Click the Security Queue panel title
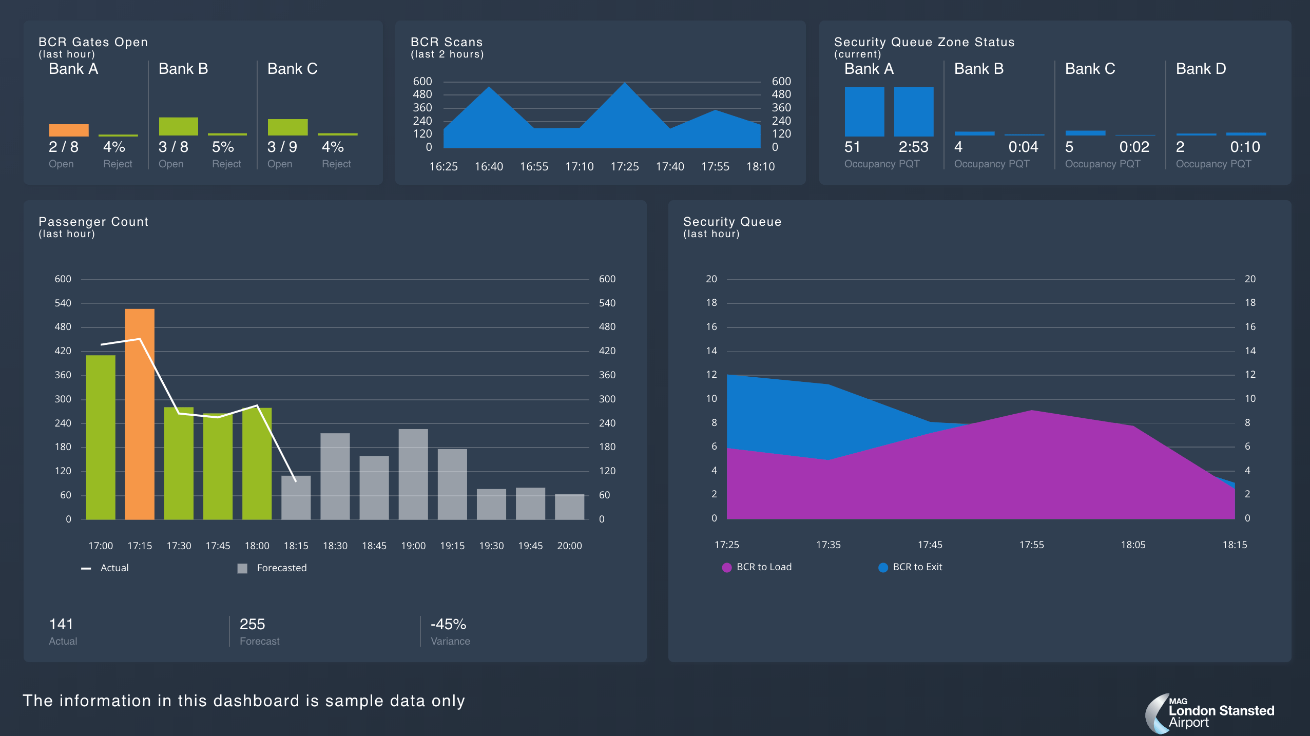Image resolution: width=1310 pixels, height=736 pixels. (732, 222)
